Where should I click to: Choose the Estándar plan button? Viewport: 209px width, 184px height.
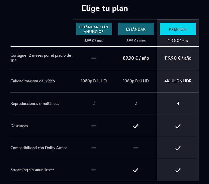(136, 29)
